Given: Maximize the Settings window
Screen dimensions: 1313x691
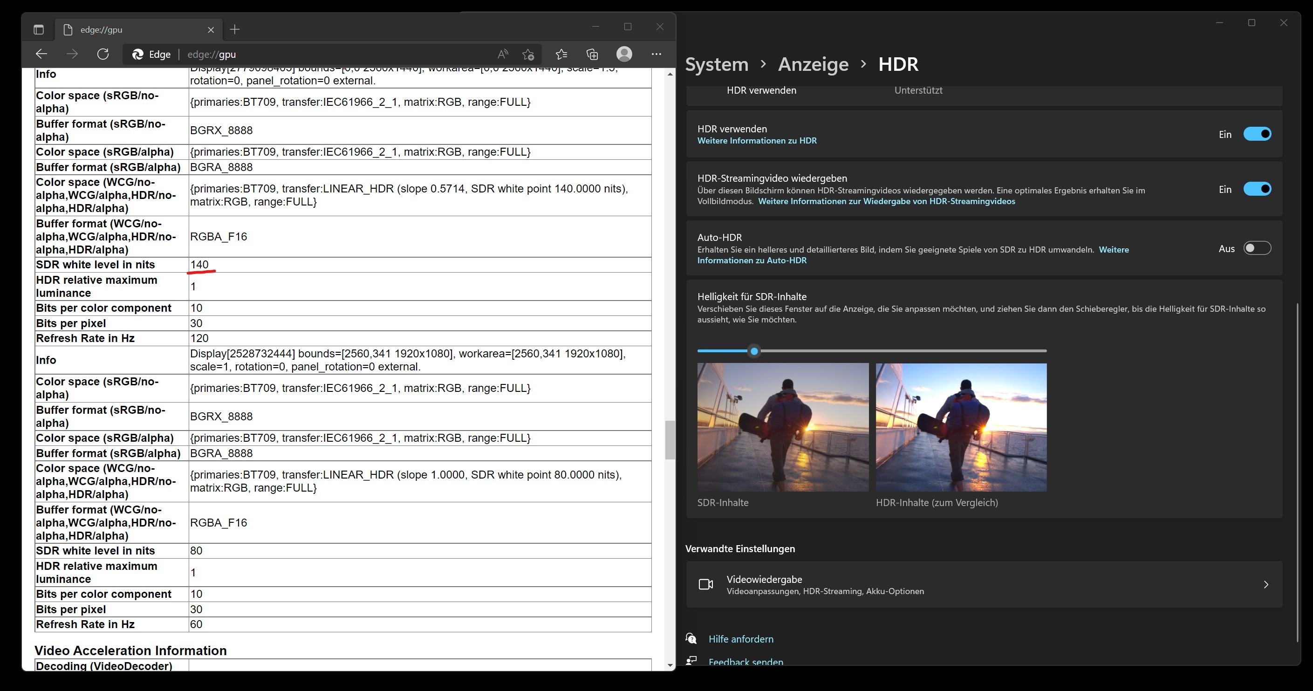Looking at the screenshot, I should pos(1251,23).
